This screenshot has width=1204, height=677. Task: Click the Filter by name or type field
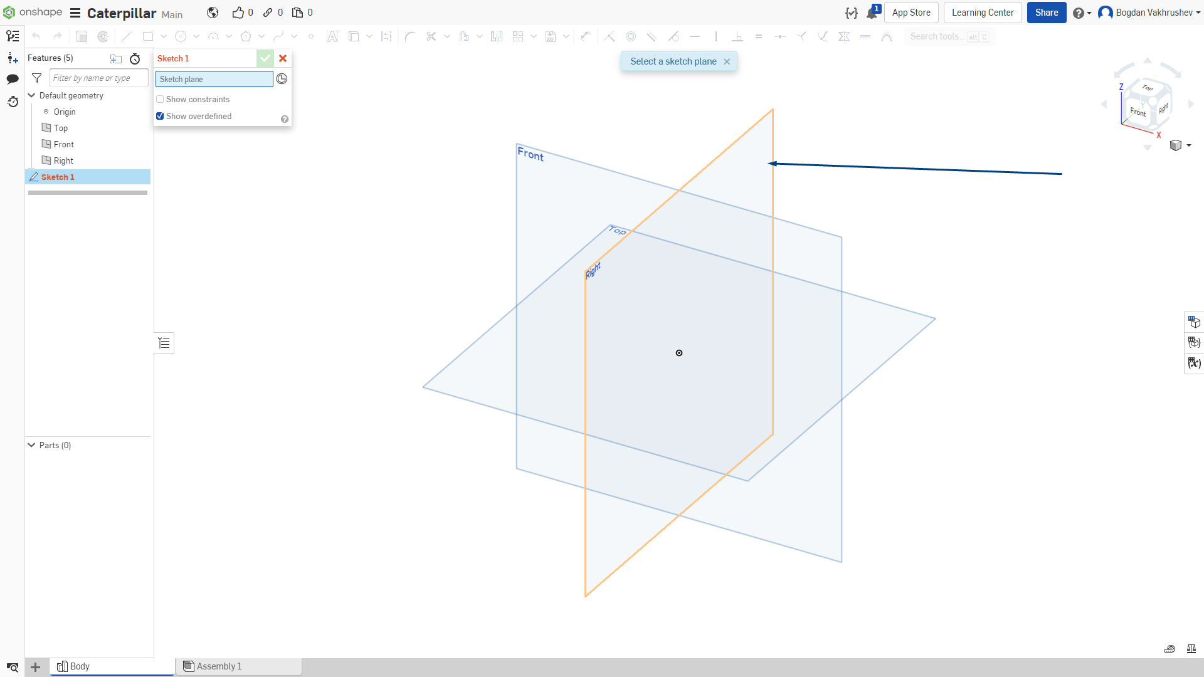99,78
